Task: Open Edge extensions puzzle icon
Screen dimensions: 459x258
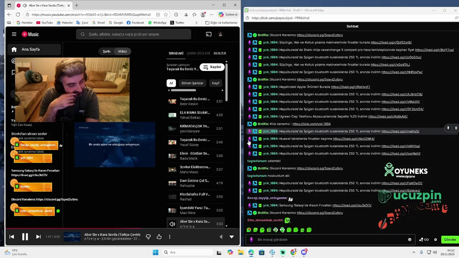Action: (176, 15)
